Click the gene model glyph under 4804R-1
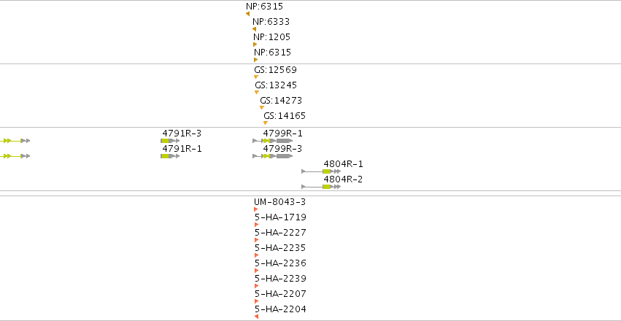Screen dimensions: 621x321 (321, 171)
